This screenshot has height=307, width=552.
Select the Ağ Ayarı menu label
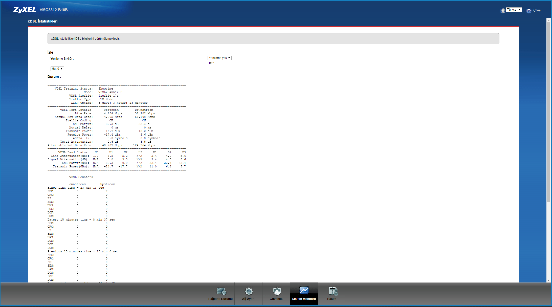[x=248, y=299]
